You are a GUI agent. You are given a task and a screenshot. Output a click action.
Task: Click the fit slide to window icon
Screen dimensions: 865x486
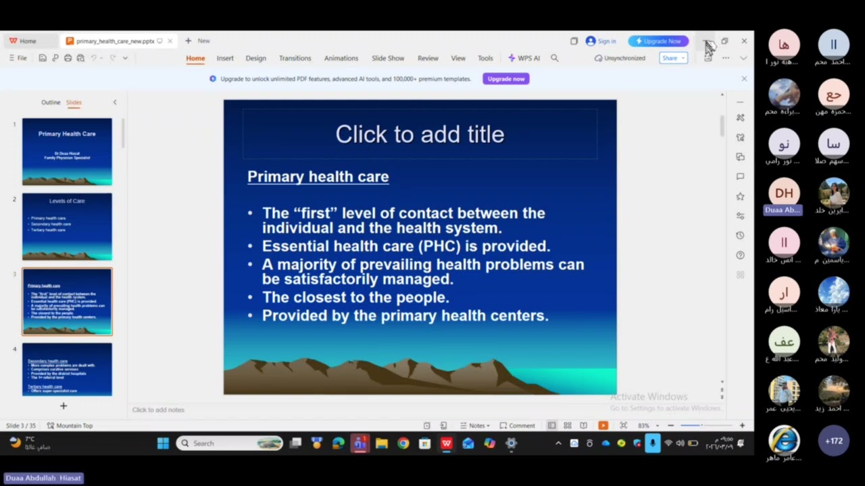click(x=623, y=425)
